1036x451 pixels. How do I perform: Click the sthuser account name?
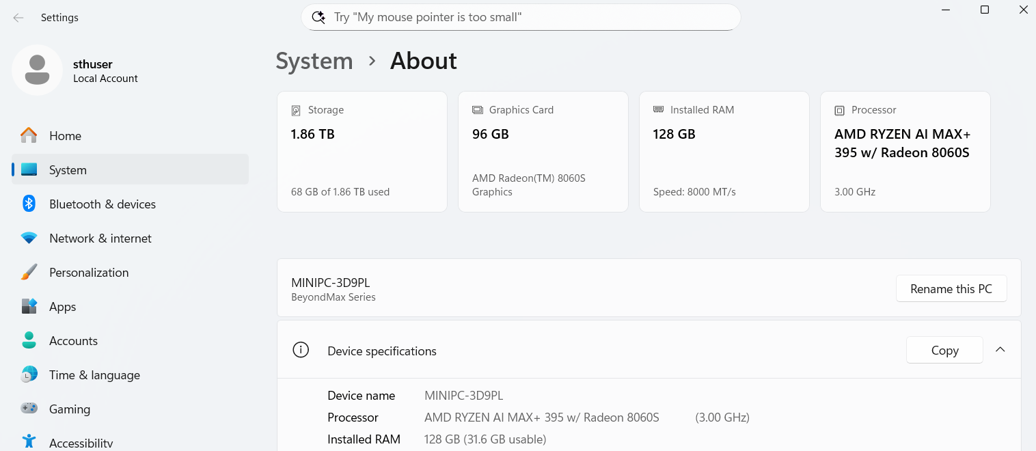tap(93, 64)
